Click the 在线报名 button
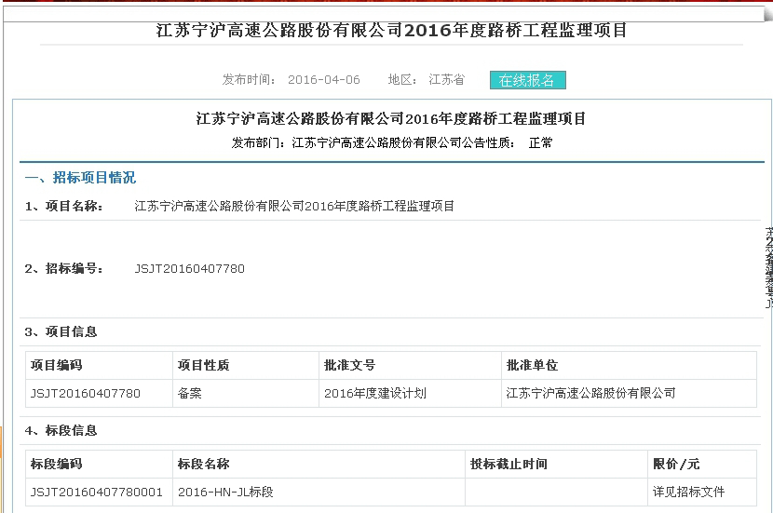Image resolution: width=773 pixels, height=513 pixels. 527,80
